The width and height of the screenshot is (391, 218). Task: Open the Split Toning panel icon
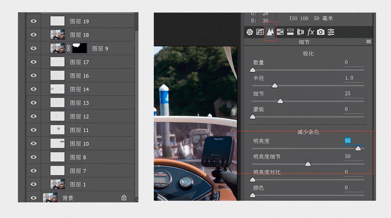pyautogui.click(x=290, y=32)
